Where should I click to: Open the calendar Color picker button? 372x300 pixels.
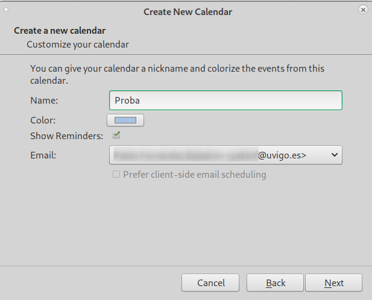(125, 120)
